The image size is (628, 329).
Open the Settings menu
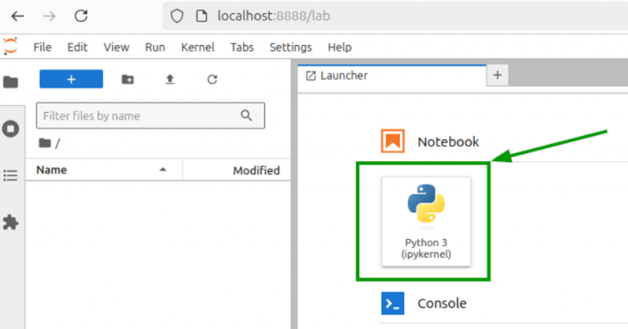pyautogui.click(x=290, y=47)
